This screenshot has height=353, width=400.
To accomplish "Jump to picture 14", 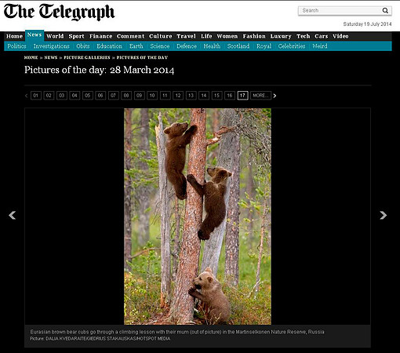I will 204,96.
